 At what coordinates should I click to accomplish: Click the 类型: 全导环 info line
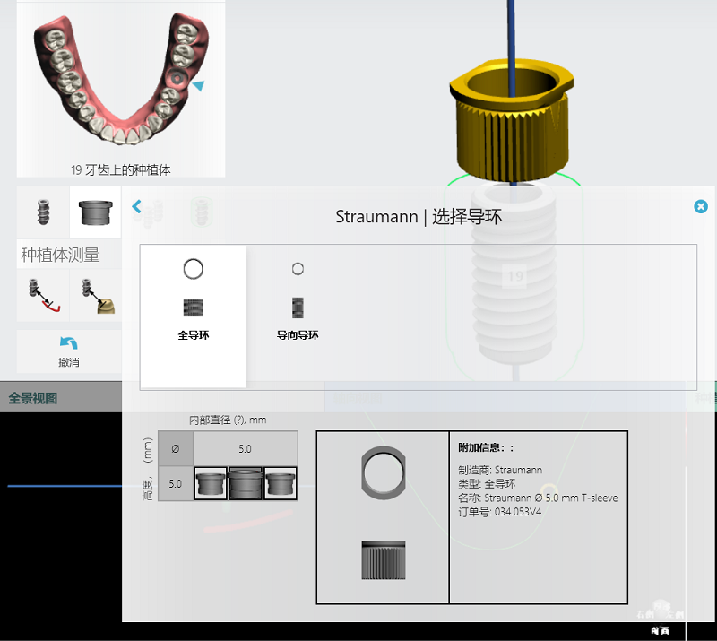pyautogui.click(x=487, y=483)
